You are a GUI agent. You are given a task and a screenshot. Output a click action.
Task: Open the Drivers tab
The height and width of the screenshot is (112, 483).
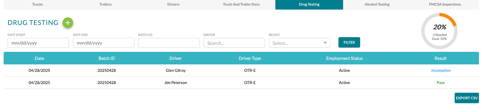[x=173, y=5]
